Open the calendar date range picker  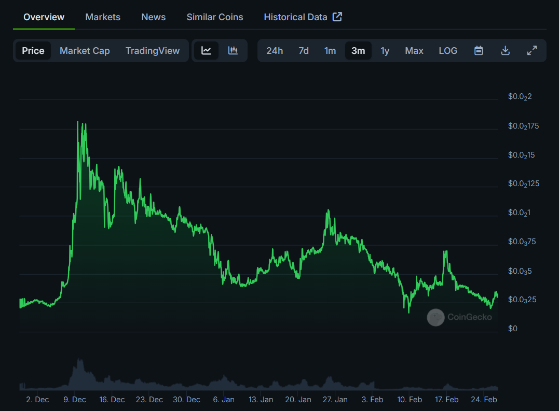coord(479,50)
